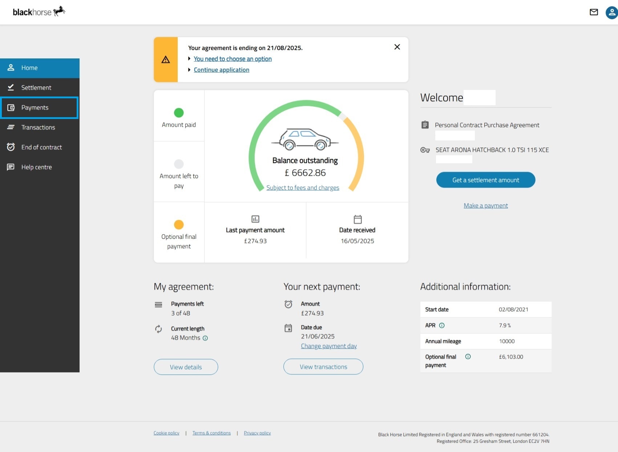
Task: Open the user profile avatar icon
Action: click(x=612, y=13)
